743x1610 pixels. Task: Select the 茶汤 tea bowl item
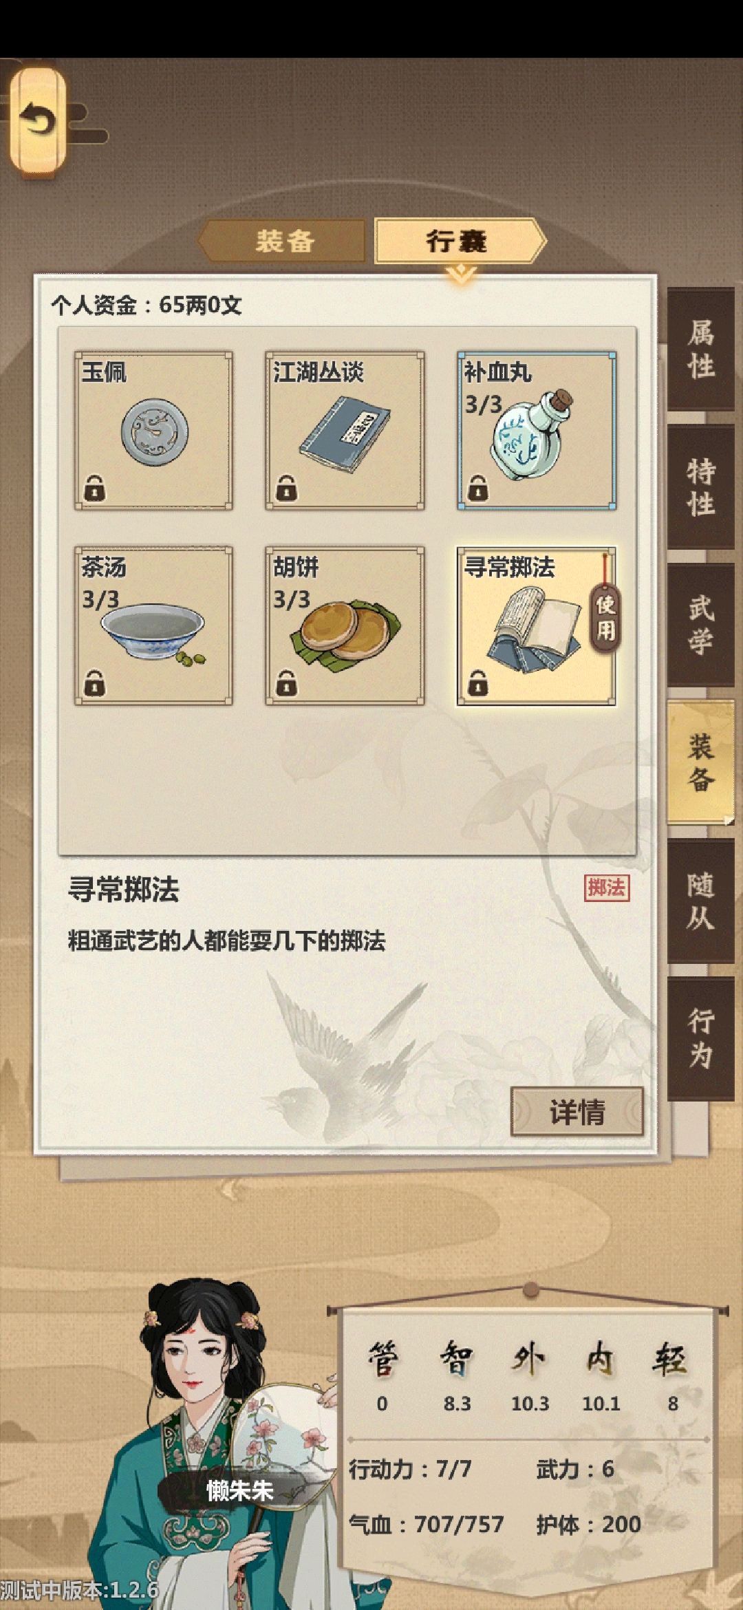(x=153, y=626)
